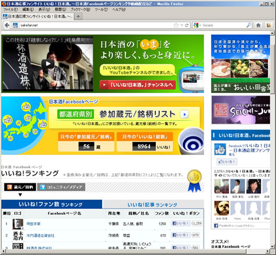Click the browser back arrow button
The width and height of the screenshot is (276, 255).
(x=7, y=25)
